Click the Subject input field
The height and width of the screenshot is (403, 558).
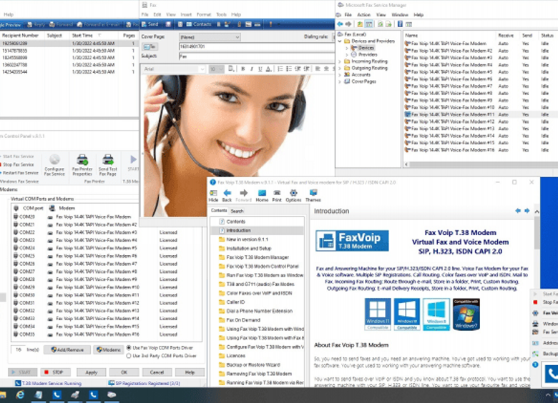click(x=256, y=56)
